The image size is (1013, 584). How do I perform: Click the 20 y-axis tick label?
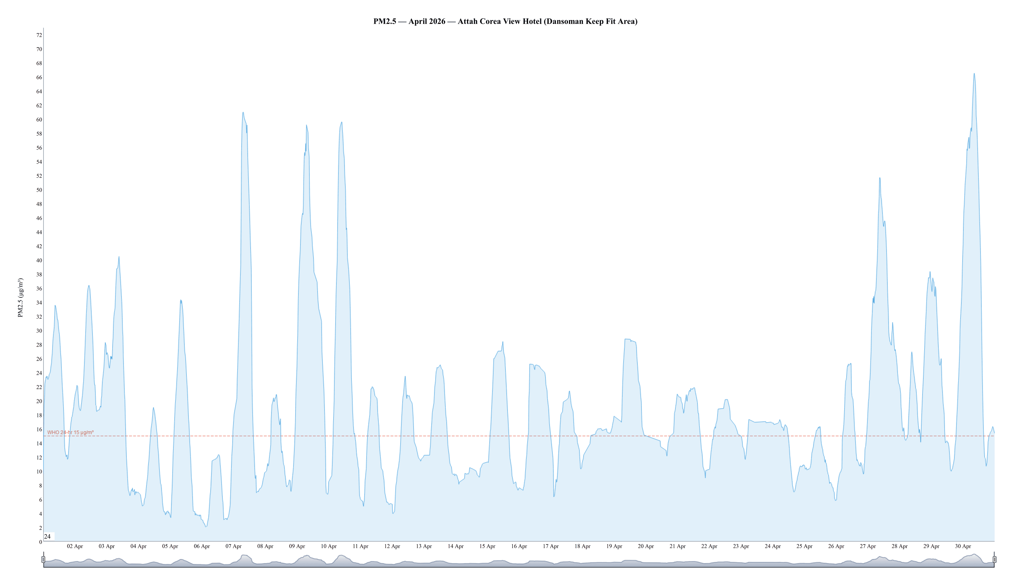coord(39,401)
